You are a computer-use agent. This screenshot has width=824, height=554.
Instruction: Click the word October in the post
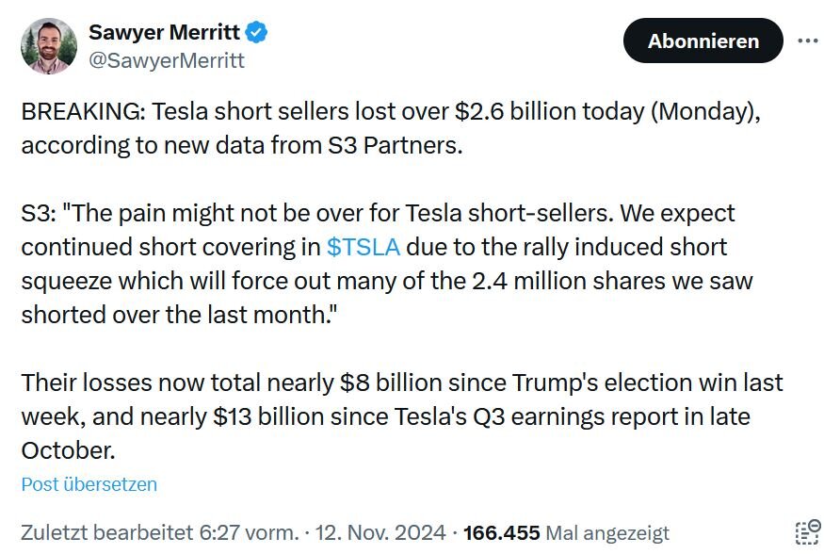pyautogui.click(x=68, y=449)
